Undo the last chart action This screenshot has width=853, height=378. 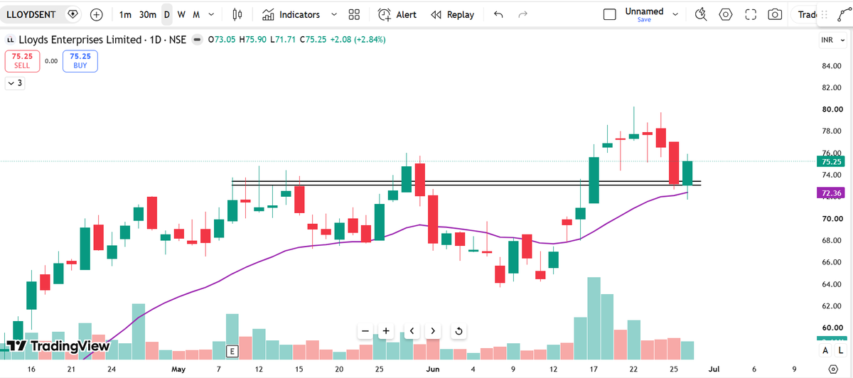pyautogui.click(x=498, y=14)
